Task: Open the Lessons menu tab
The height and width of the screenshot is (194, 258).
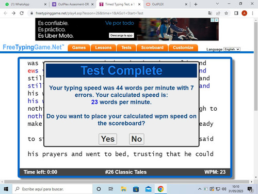Action: pos(103,48)
